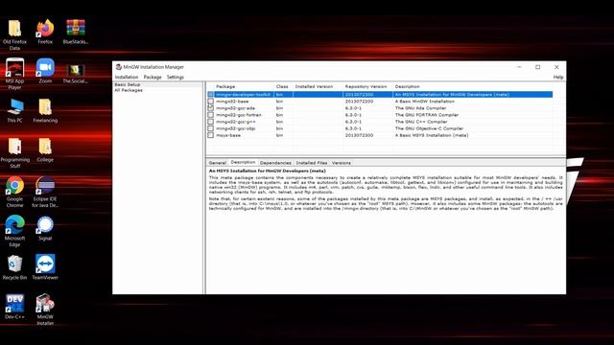This screenshot has width=614, height=345.
Task: Click 'A Basic MinGW Installation' description
Action: tap(424, 102)
